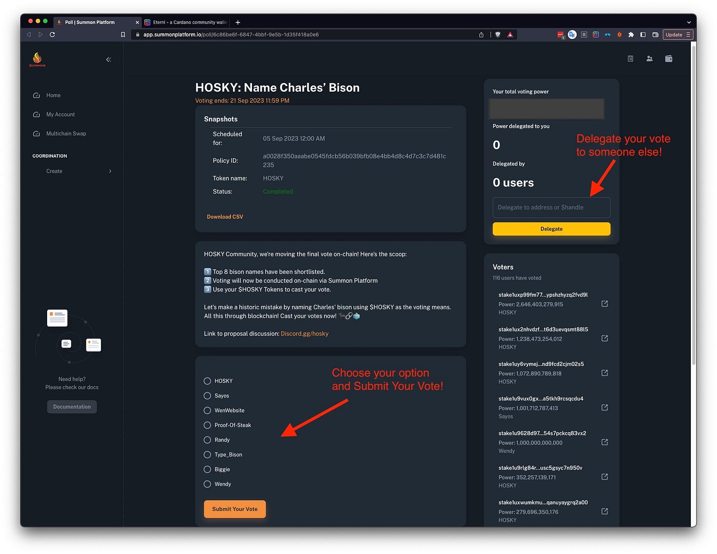Click voter address stake1u9628d97...54s7pckcq83vx2
Image resolution: width=717 pixels, height=554 pixels.
coord(542,433)
